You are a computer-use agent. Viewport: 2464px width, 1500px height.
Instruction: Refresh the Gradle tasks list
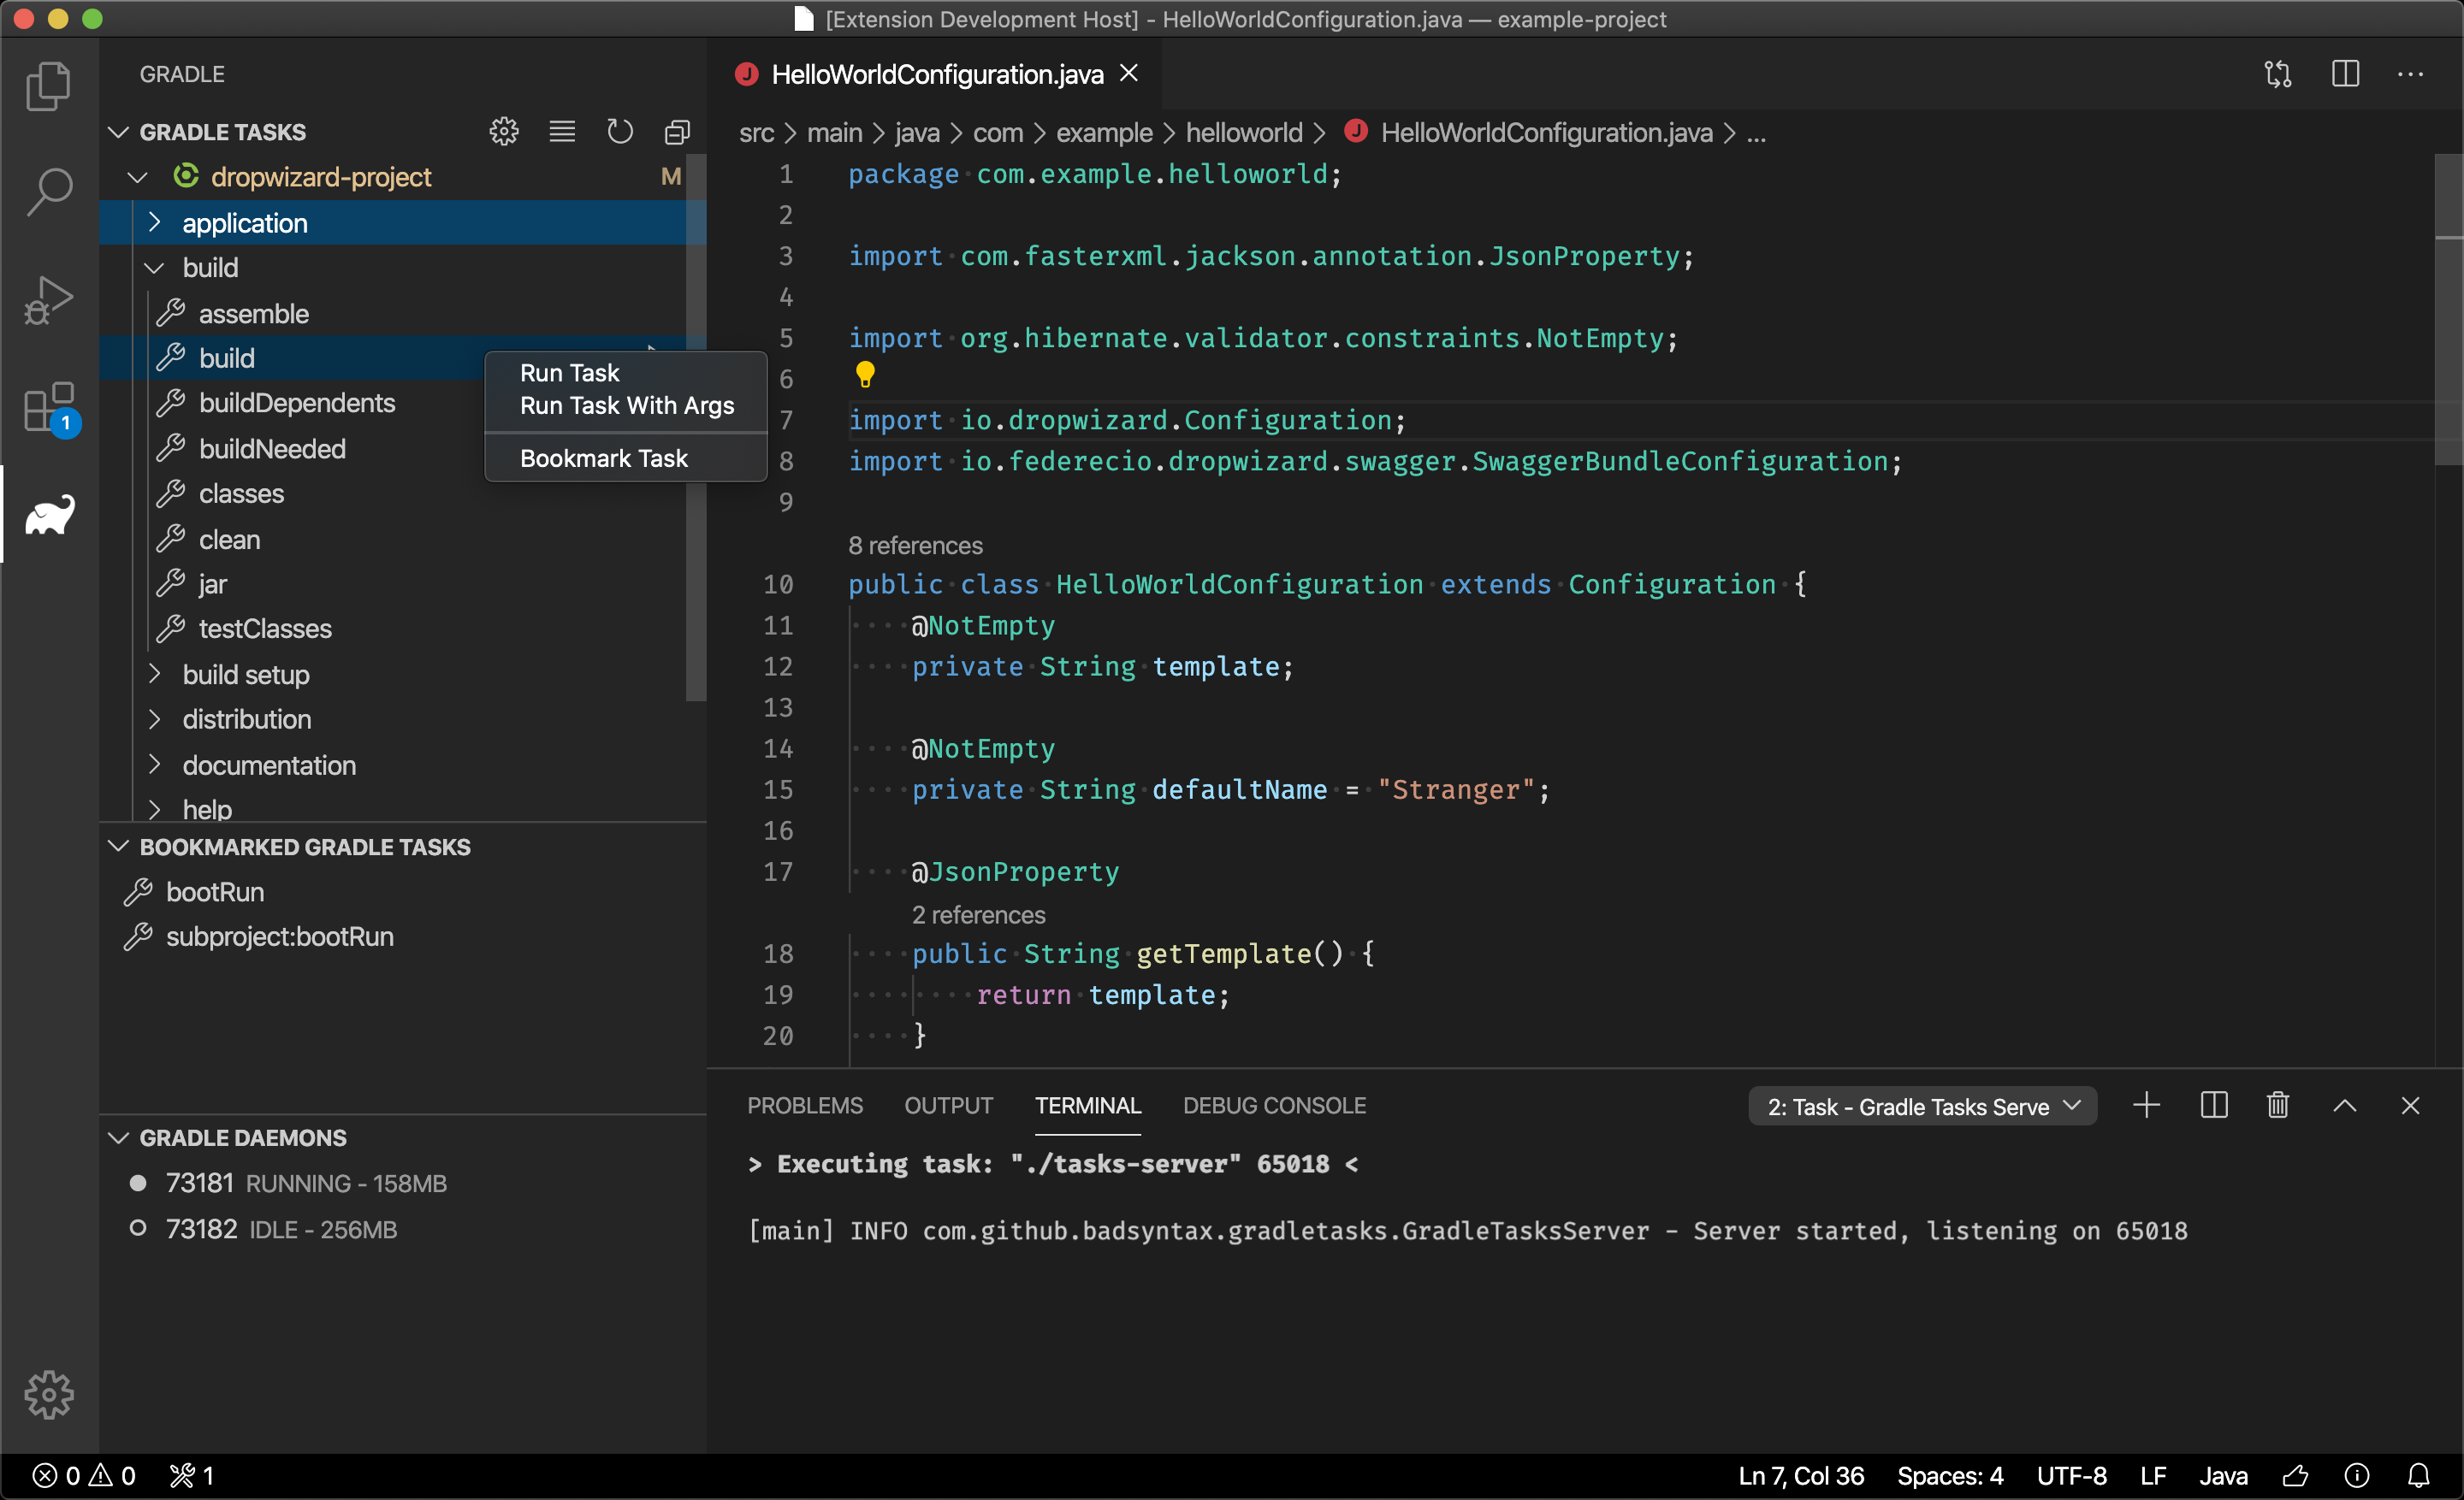tap(620, 131)
